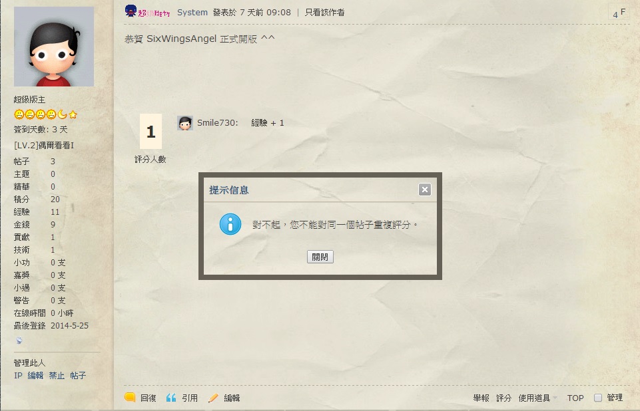Close dialog with the X icon

point(424,190)
